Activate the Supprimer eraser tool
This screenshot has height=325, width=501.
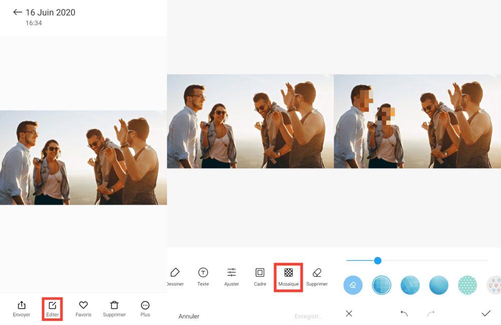click(x=317, y=277)
